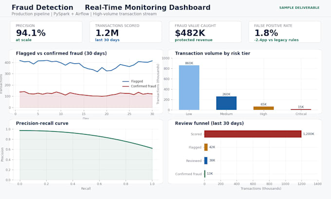
Task: Select the 'Scored' funnel row label
Action: pos(196,134)
